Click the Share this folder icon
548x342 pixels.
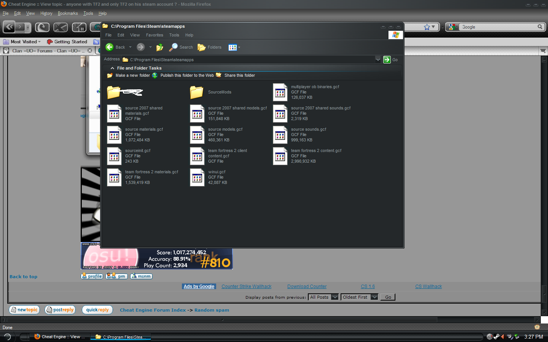coord(219,75)
